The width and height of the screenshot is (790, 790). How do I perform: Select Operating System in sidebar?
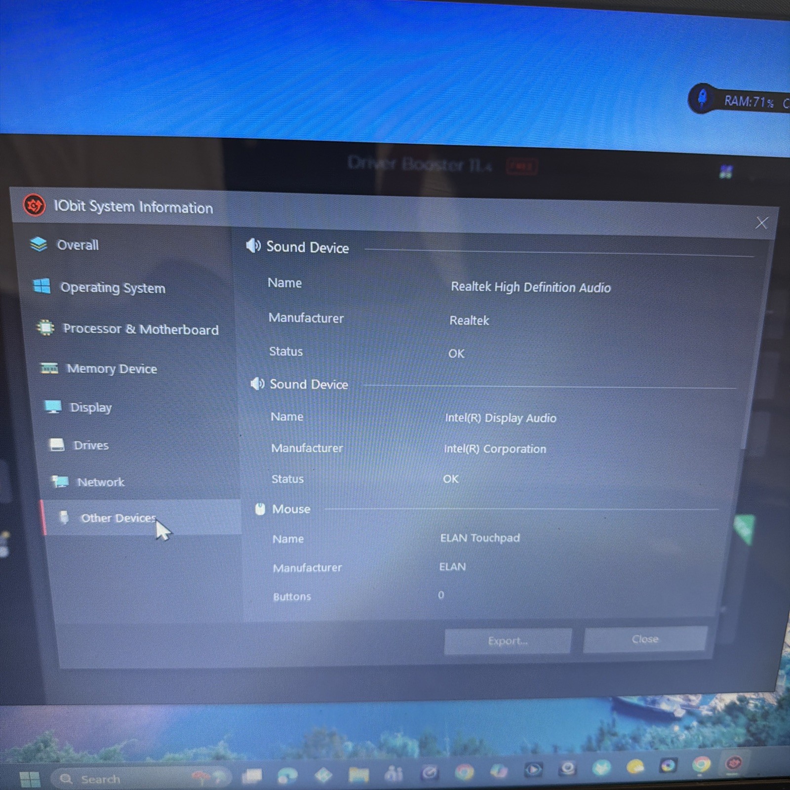click(113, 287)
